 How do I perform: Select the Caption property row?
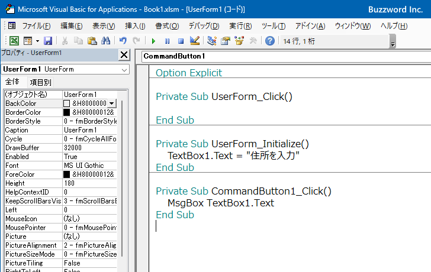click(x=61, y=130)
